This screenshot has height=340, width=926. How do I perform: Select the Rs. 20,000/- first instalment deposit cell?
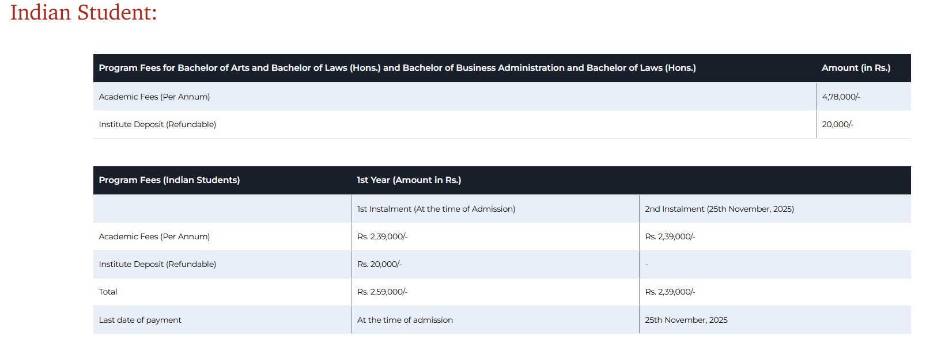(x=379, y=264)
